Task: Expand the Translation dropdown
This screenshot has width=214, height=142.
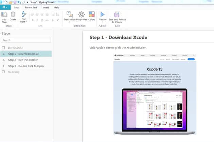Action: [x=70, y=22]
